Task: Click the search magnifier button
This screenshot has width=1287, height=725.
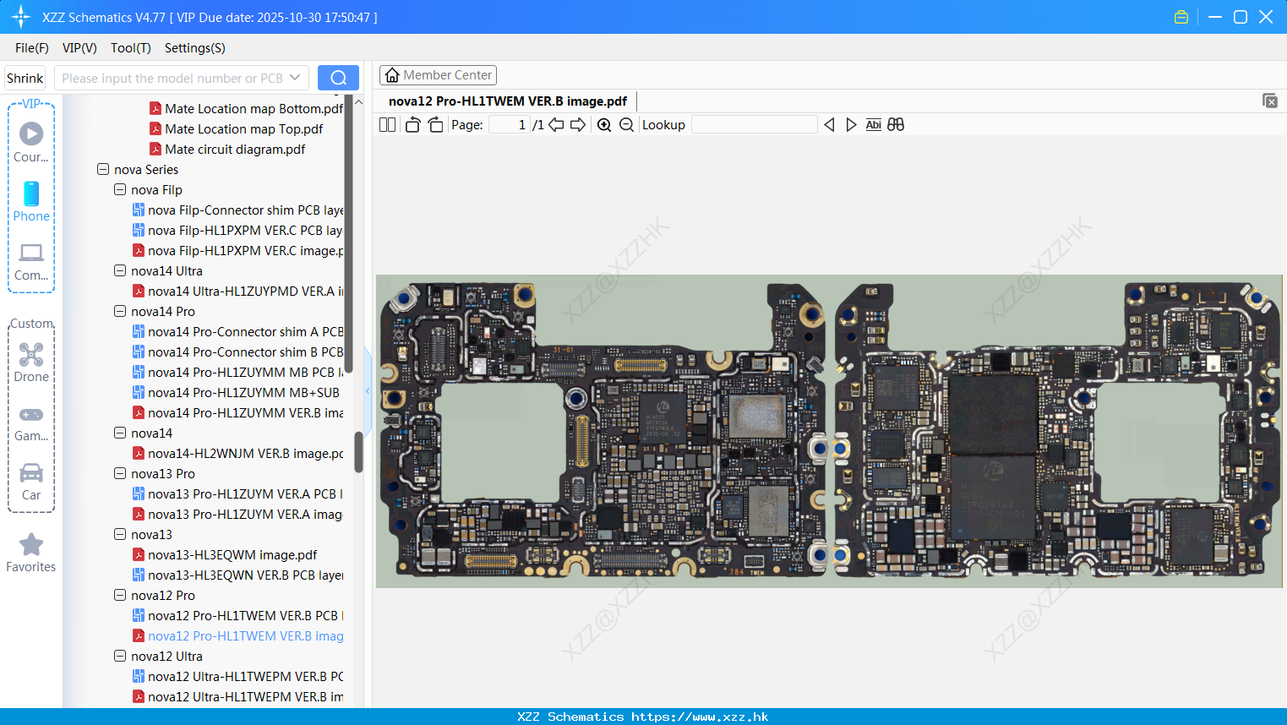Action: [338, 78]
